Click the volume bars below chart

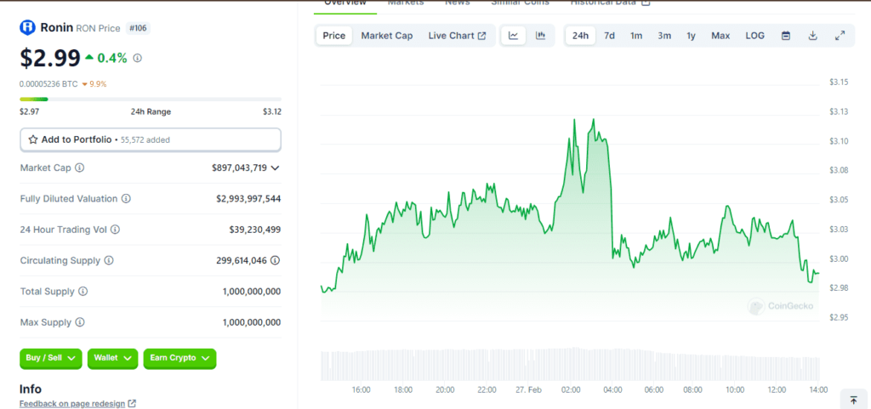[570, 364]
